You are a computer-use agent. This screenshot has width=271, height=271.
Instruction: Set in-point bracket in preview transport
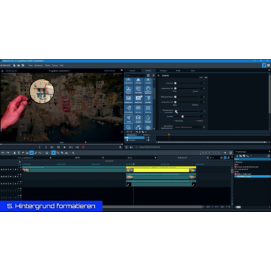point(40,147)
